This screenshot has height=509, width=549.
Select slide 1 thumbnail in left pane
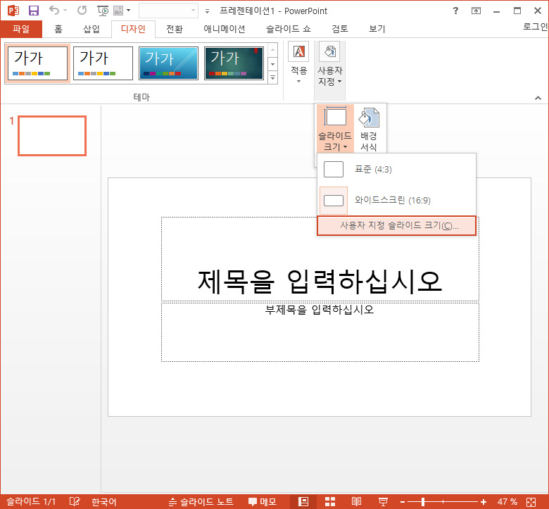[x=52, y=136]
